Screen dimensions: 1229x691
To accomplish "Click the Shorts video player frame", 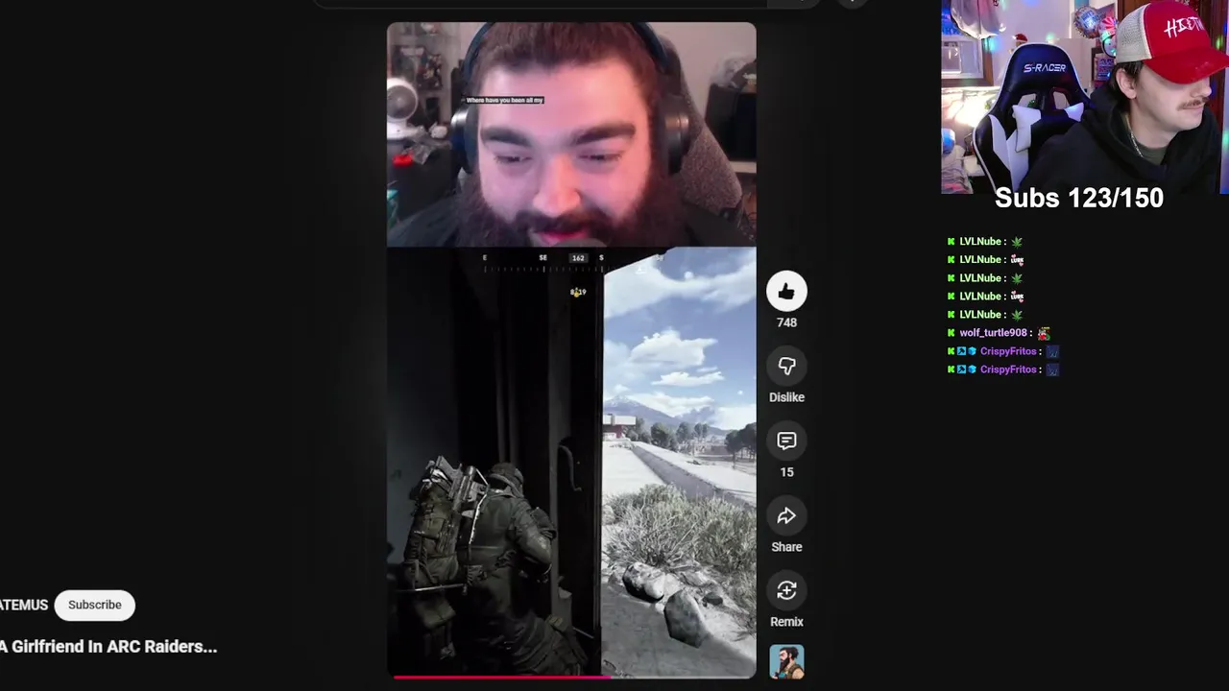I will [571, 350].
